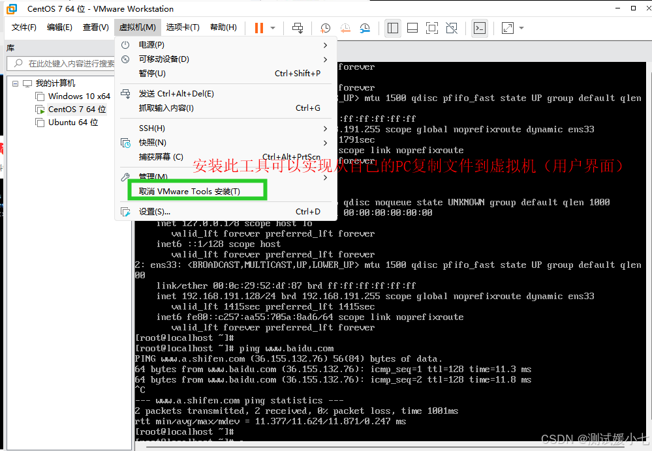Screen dimensions: 652x451
Task: Collapse the 我的计算机 tree node
Action: pos(16,83)
